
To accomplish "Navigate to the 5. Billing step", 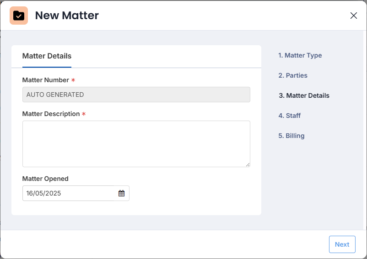I will (291, 136).
